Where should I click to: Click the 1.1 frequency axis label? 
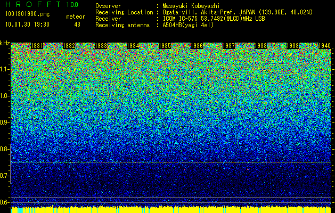tap(4, 69)
